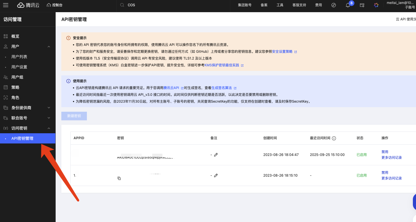
Task: Click 禁用 for the first key
Action: 385,152
